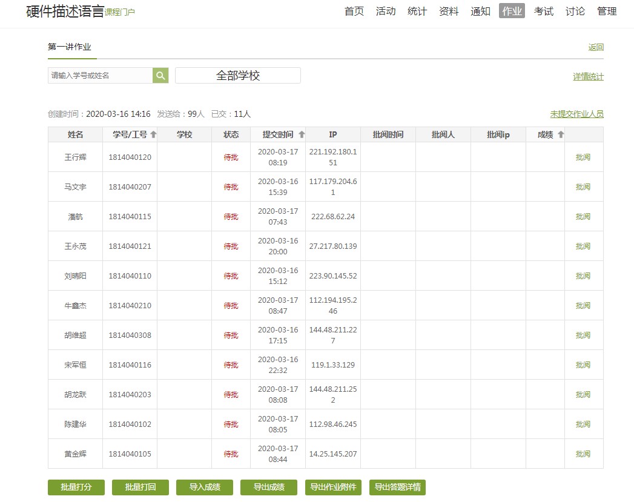Click 批阅 for student 黄金辉

583,454
